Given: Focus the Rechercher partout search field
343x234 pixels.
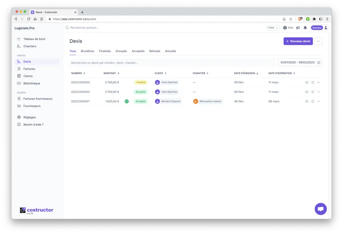Looking at the screenshot, I should click(85, 28).
